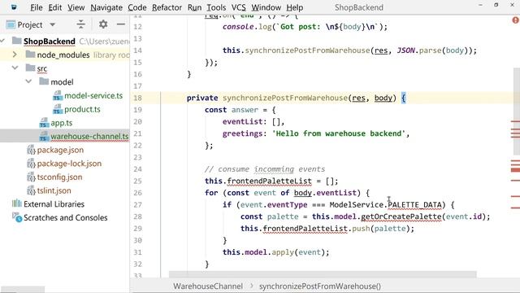Open the Tools menu
The height and width of the screenshot is (293, 520).
coord(216,7)
